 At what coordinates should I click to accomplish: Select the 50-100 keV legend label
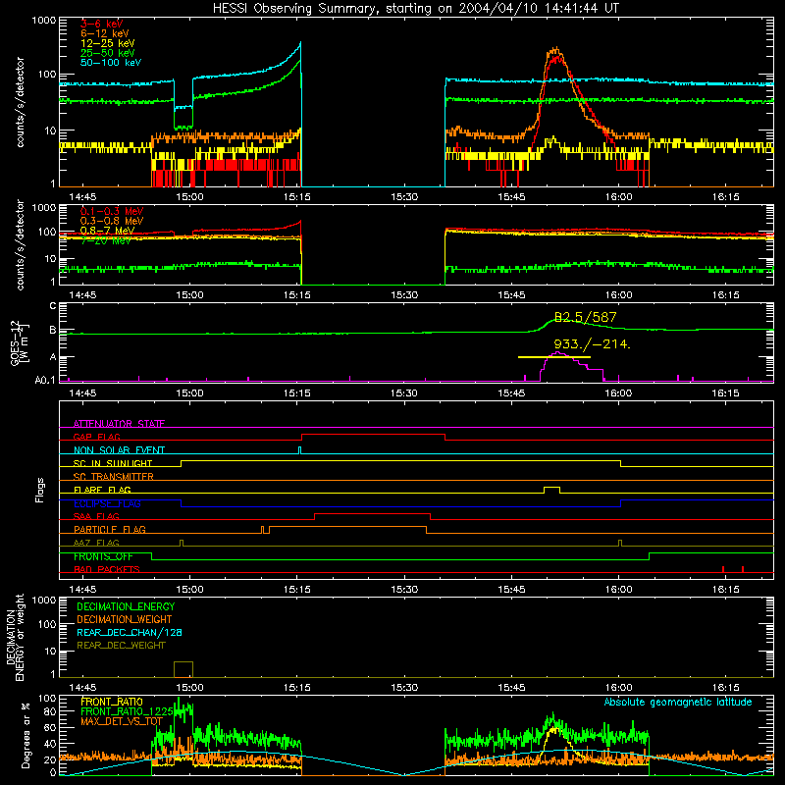[111, 63]
